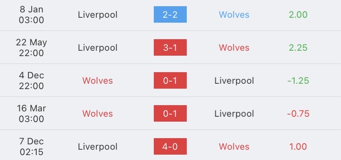Open Liverpool away team in 4 Dec row
341x160 pixels.
tap(234, 81)
